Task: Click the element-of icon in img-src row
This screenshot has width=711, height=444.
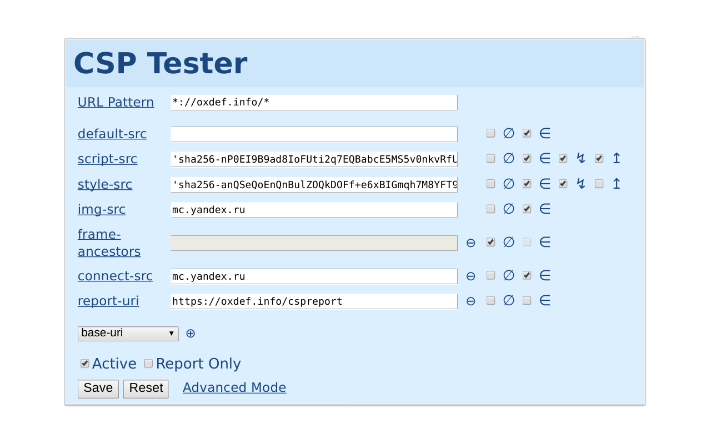Action: click(545, 209)
